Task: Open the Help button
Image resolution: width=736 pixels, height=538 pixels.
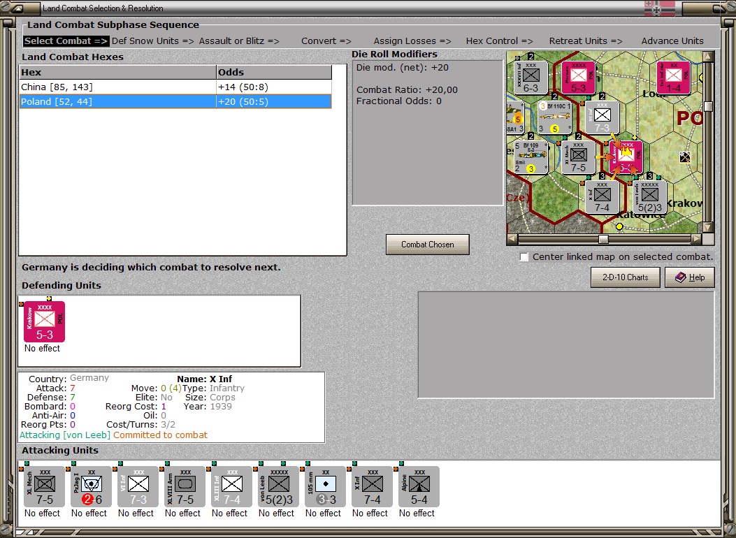Action: pos(690,277)
